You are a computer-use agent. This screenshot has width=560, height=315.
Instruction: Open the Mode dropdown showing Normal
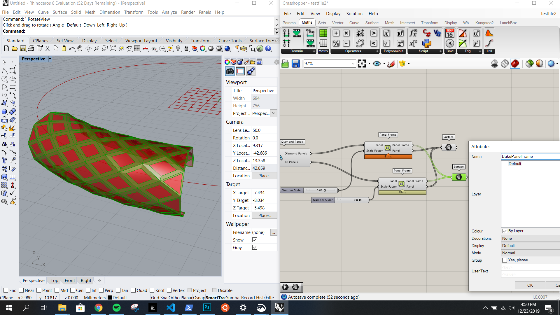pyautogui.click(x=530, y=253)
